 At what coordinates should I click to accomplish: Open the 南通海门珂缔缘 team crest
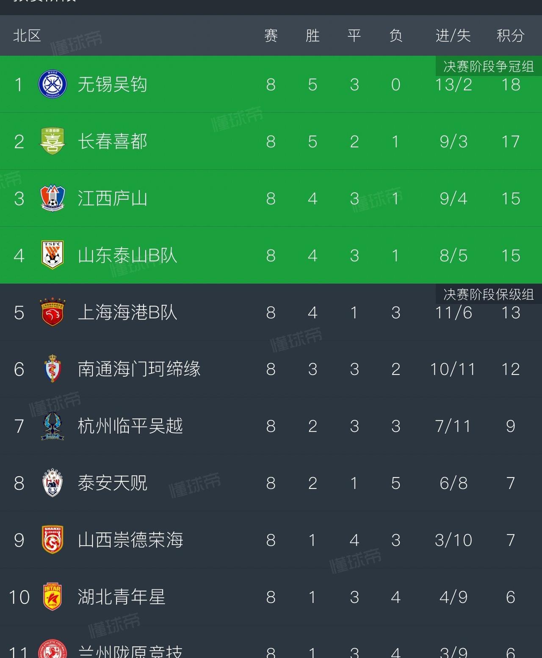point(53,369)
